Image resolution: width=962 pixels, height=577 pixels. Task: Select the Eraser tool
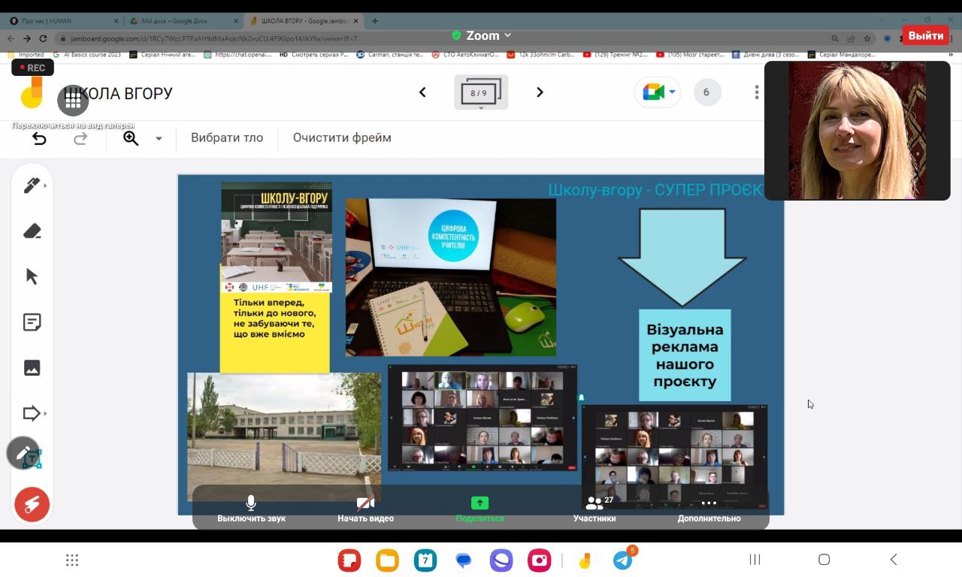32,231
